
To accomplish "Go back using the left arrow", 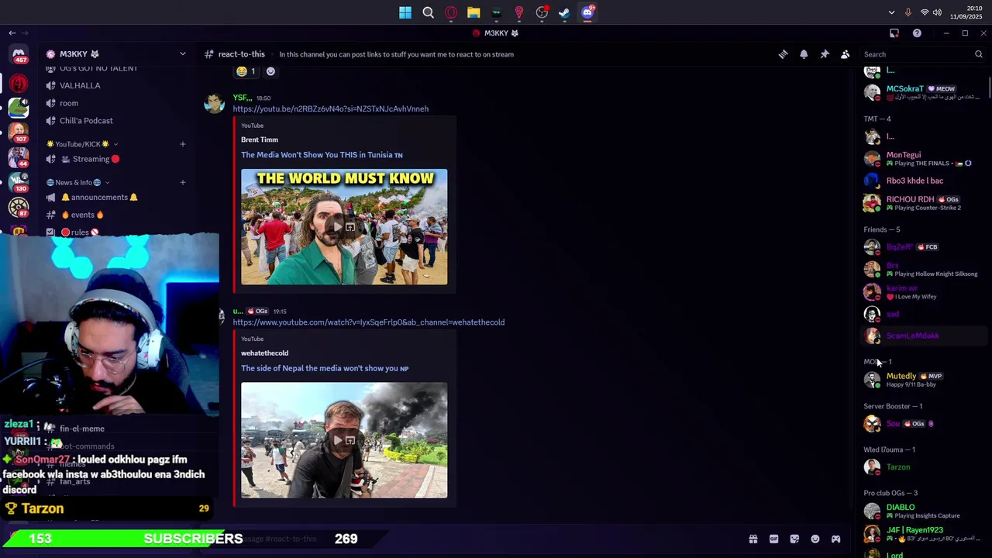I will click(x=12, y=33).
